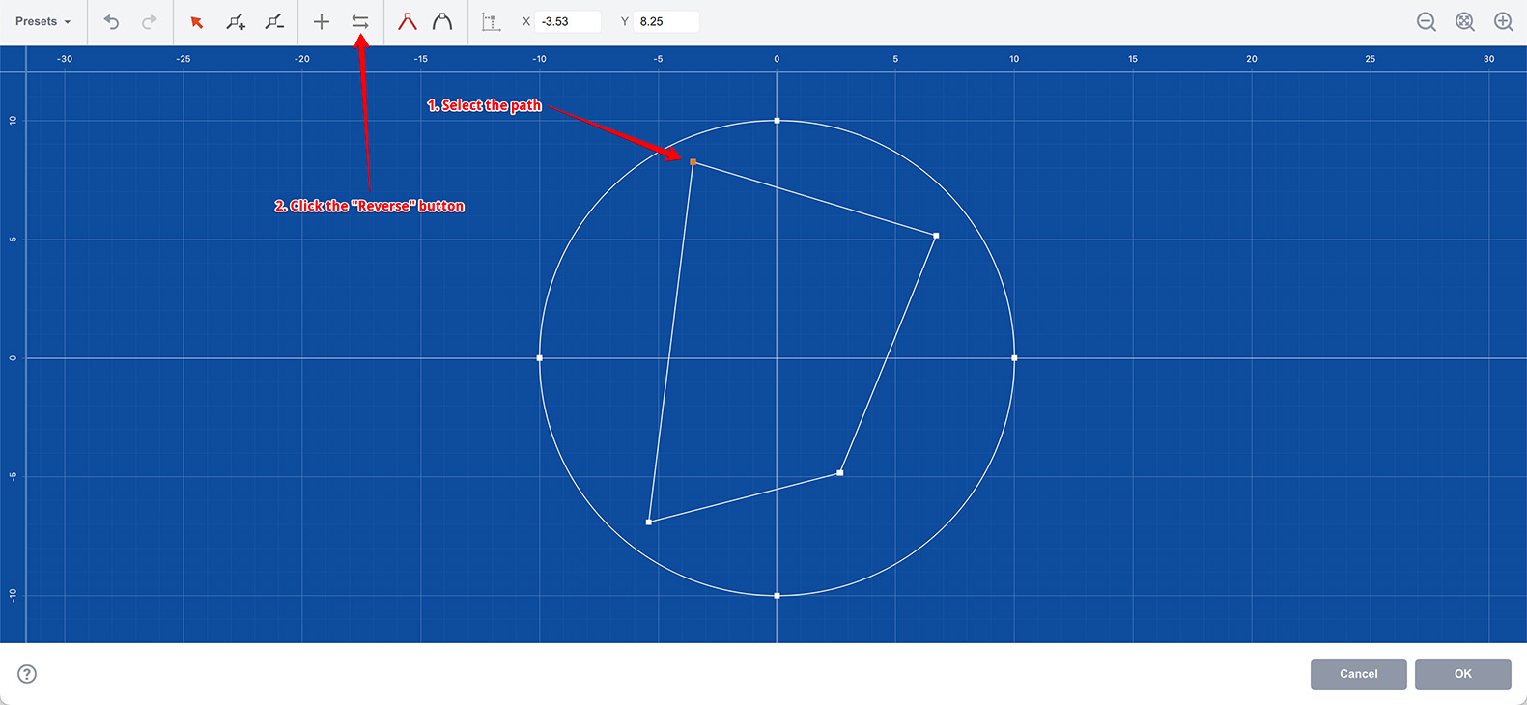Click the Redo arrow icon
Viewport: 1527px width, 705px height.
coord(149,21)
